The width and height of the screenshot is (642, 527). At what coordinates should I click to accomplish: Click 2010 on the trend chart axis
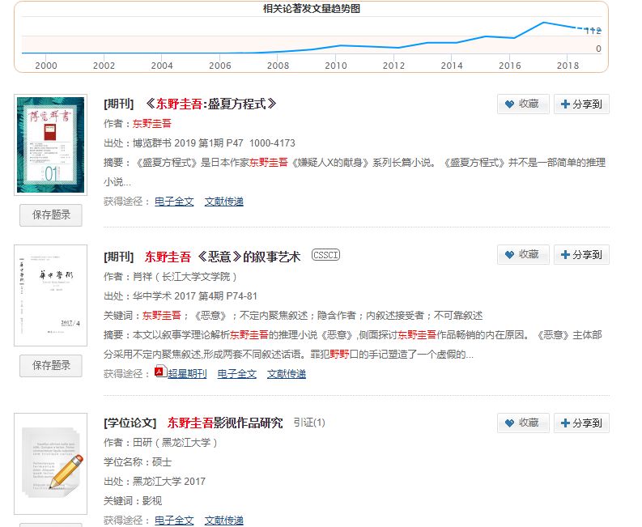pos(336,66)
